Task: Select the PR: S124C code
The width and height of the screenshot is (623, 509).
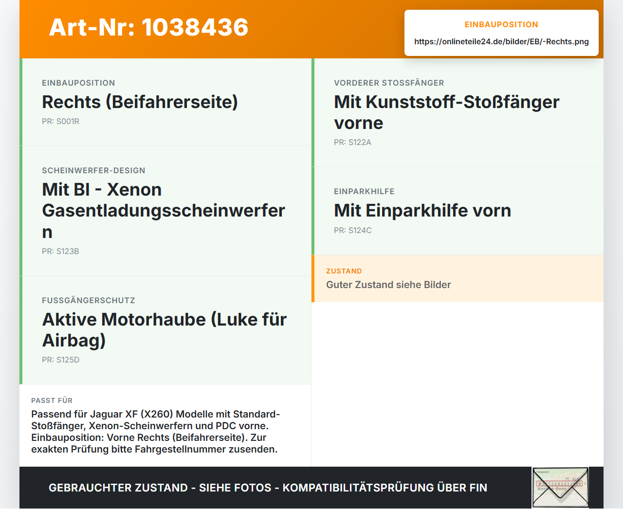Action: (x=352, y=230)
